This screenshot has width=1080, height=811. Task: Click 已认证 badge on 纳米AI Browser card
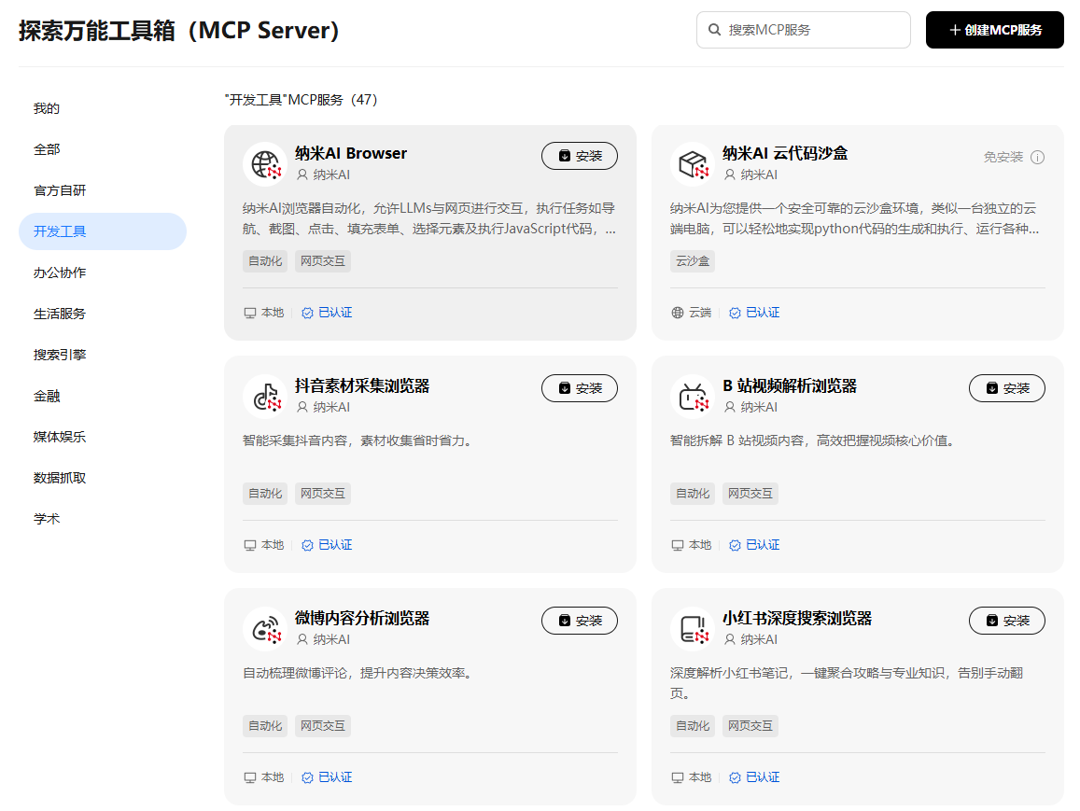click(327, 313)
